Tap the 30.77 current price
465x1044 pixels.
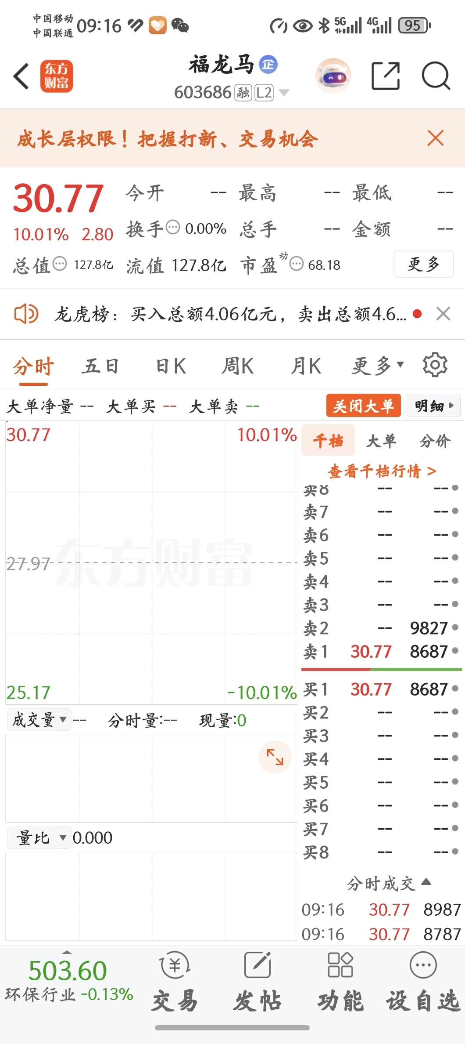pyautogui.click(x=58, y=198)
